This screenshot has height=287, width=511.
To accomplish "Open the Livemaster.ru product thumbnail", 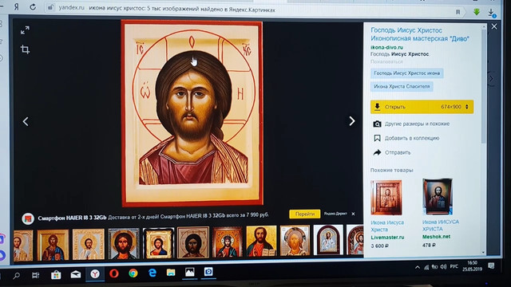I will pyautogui.click(x=386, y=198).
